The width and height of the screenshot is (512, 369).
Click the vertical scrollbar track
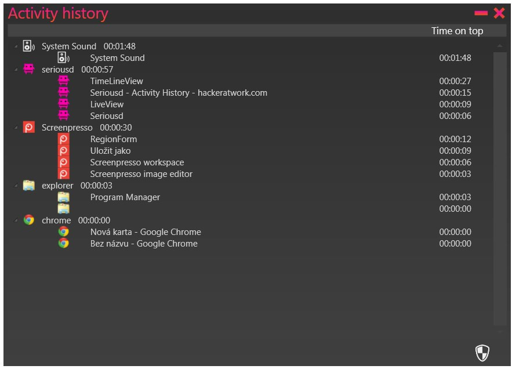click(500, 189)
